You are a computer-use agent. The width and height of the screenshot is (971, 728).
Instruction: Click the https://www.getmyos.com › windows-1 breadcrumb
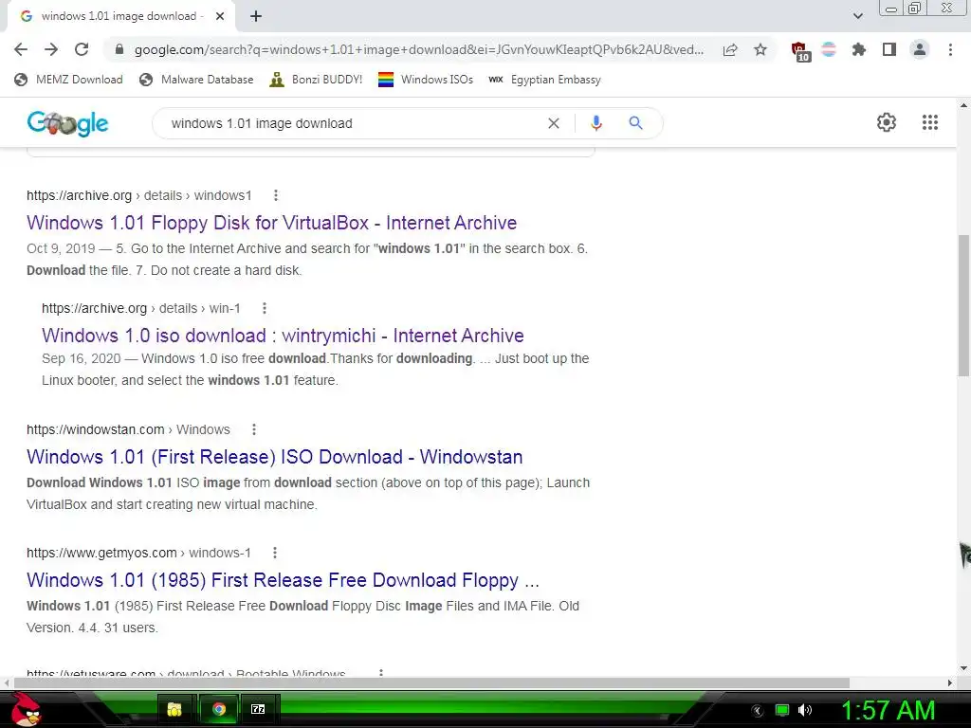[138, 553]
